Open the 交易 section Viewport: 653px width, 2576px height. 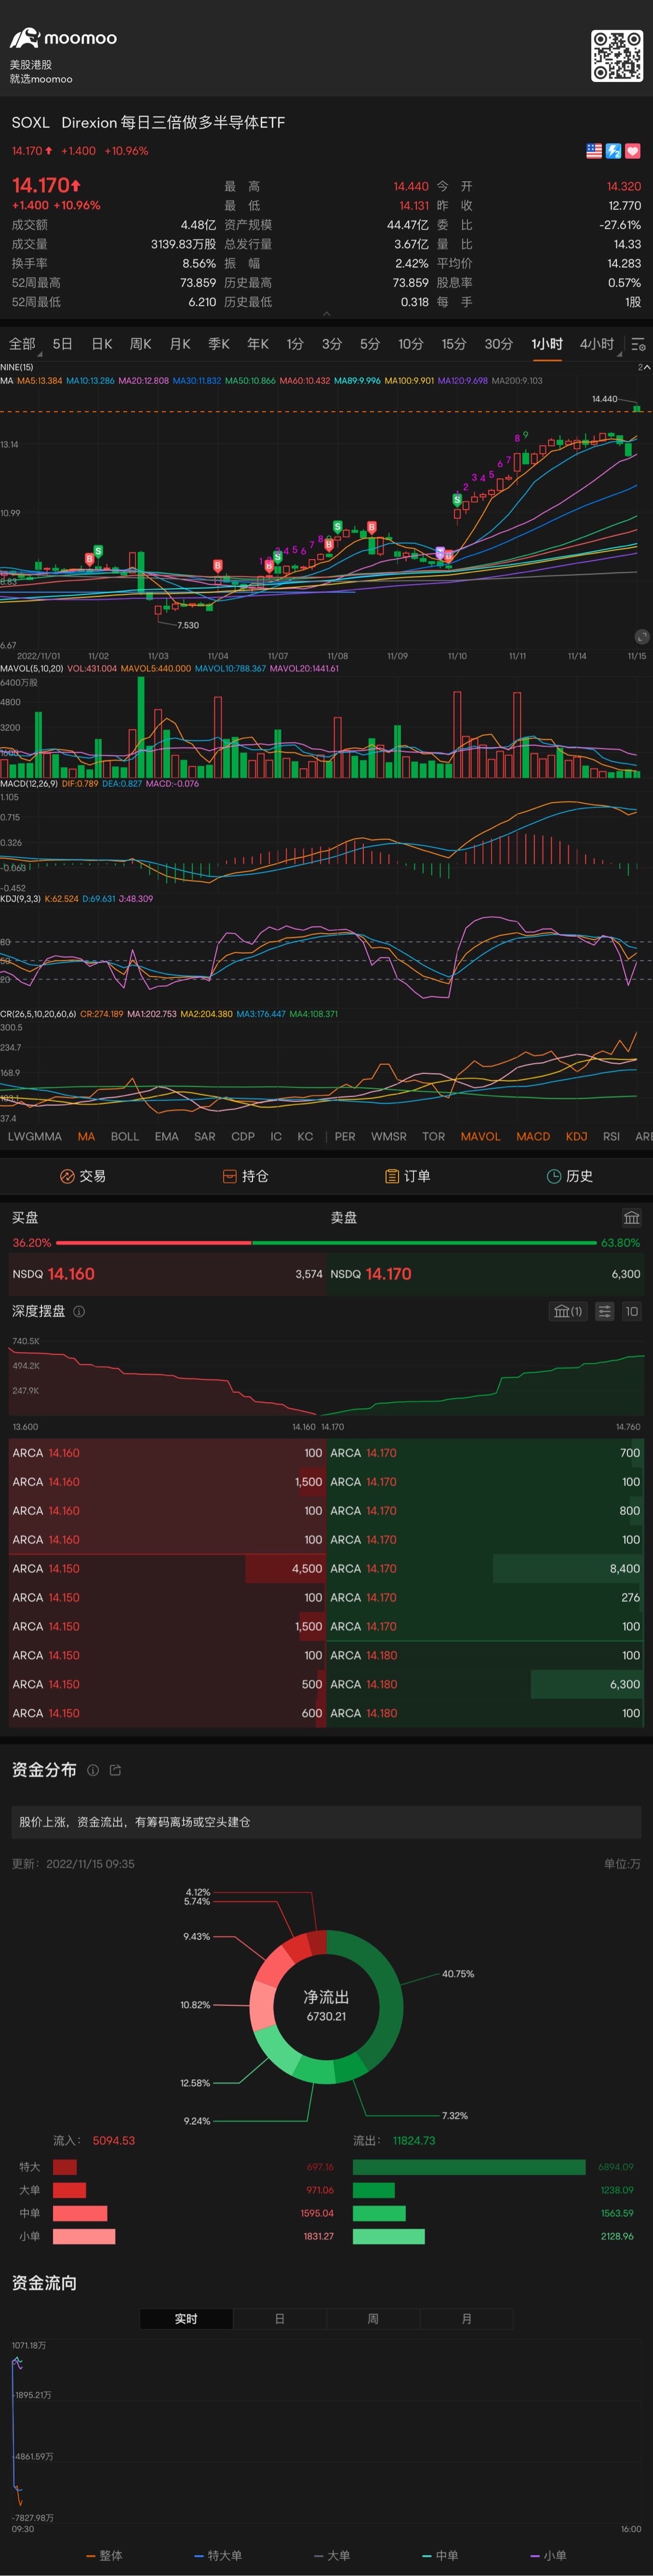click(82, 1176)
